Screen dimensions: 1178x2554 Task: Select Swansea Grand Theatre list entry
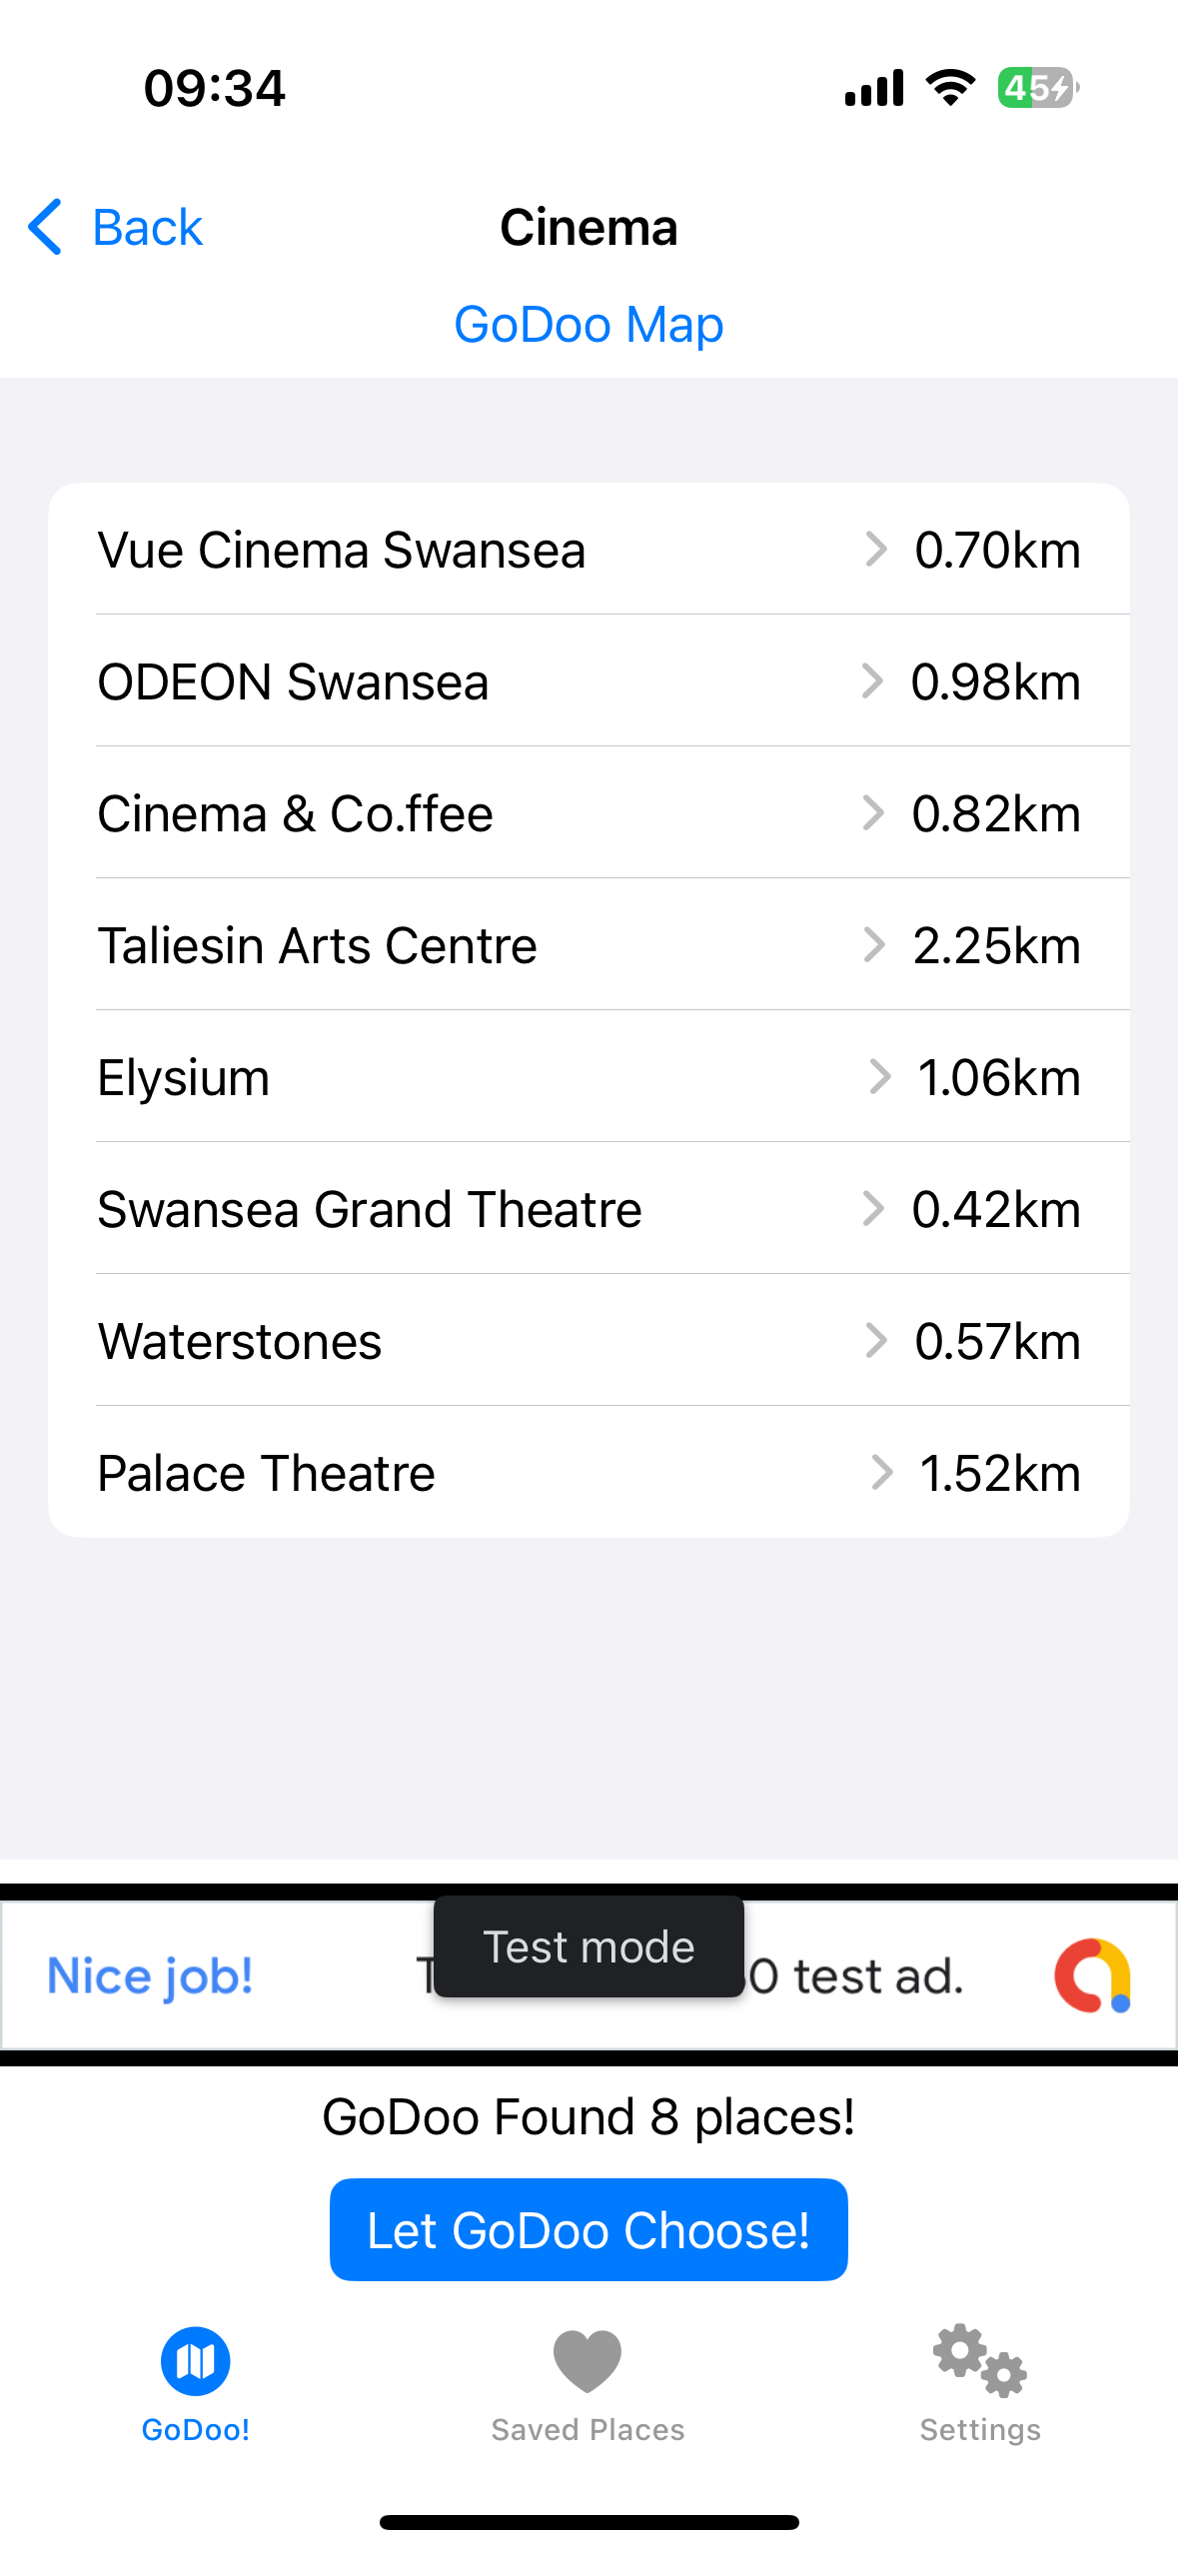[x=370, y=1209]
